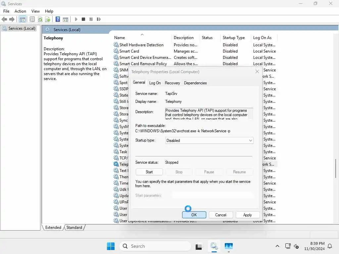Screen dimensions: 339x254
Task: Click the gear icon beside Smart Card
Action: tap(116, 51)
